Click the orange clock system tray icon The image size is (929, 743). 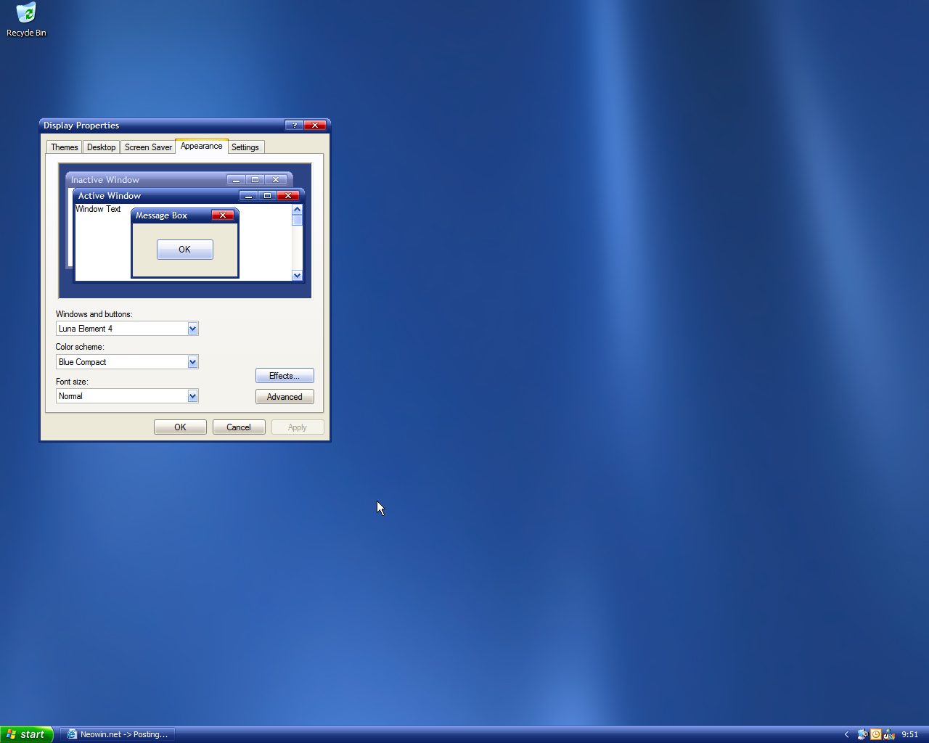[x=876, y=734]
